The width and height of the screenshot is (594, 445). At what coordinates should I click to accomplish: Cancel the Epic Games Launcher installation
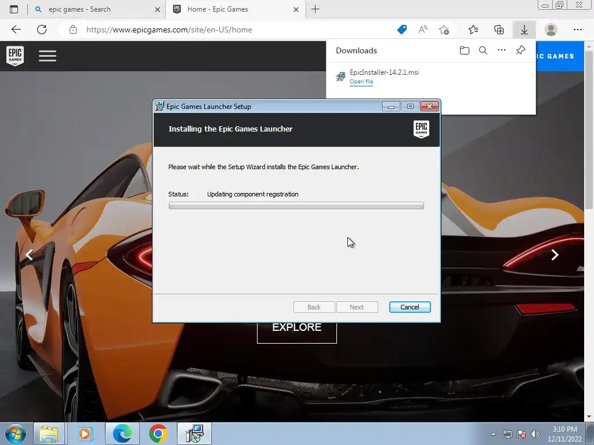click(x=410, y=307)
